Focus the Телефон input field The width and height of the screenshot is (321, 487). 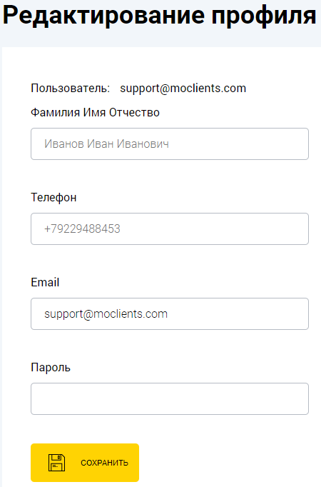click(170, 229)
